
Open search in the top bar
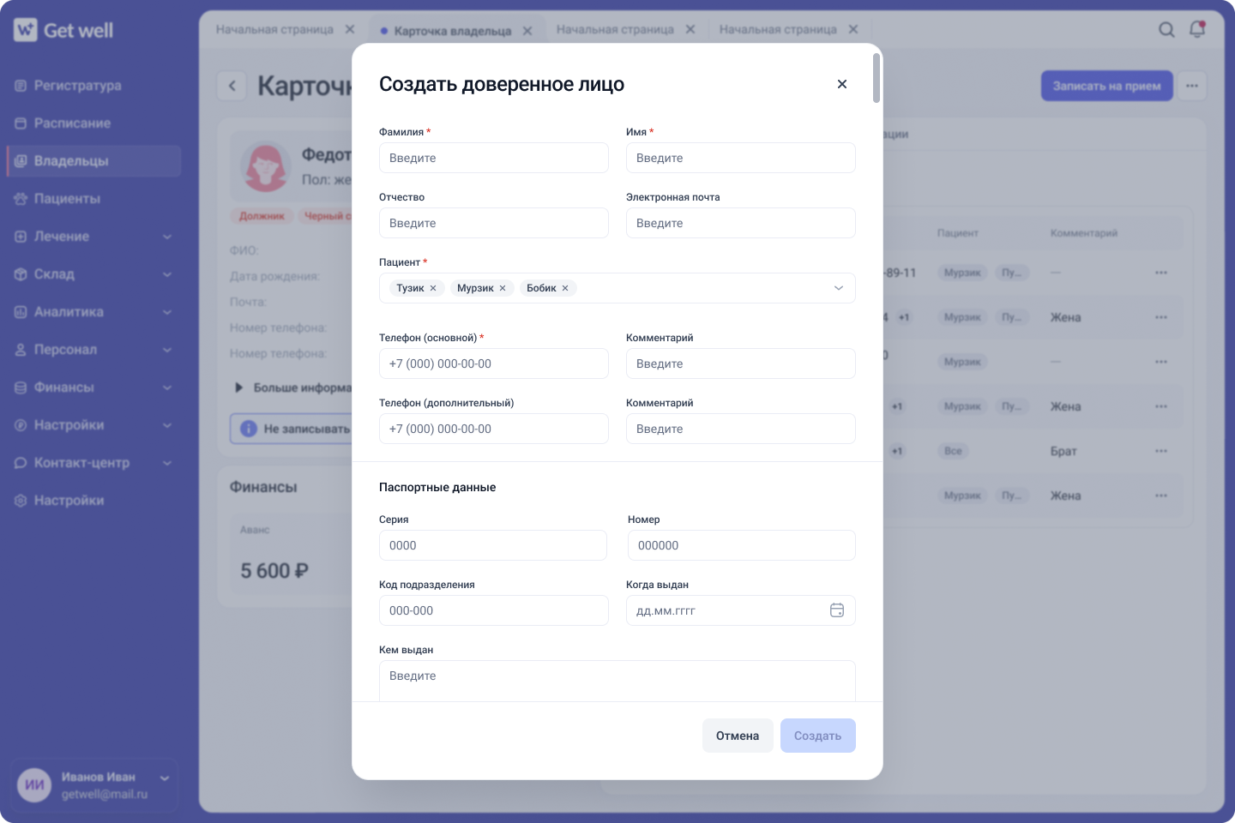pyautogui.click(x=1166, y=30)
